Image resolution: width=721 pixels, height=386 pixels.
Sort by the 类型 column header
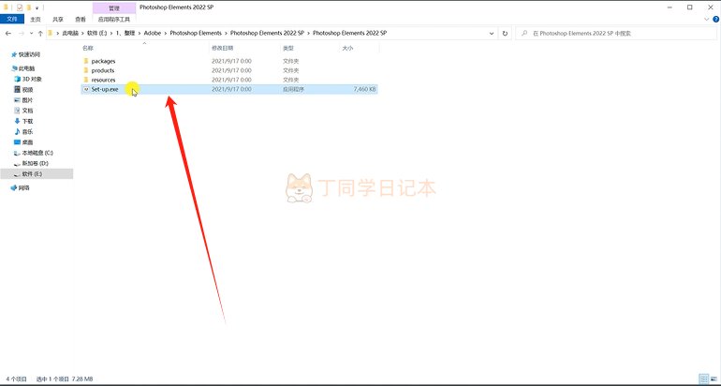tap(287, 48)
